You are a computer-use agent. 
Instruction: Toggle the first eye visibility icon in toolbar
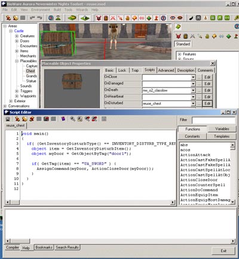tap(173, 18)
